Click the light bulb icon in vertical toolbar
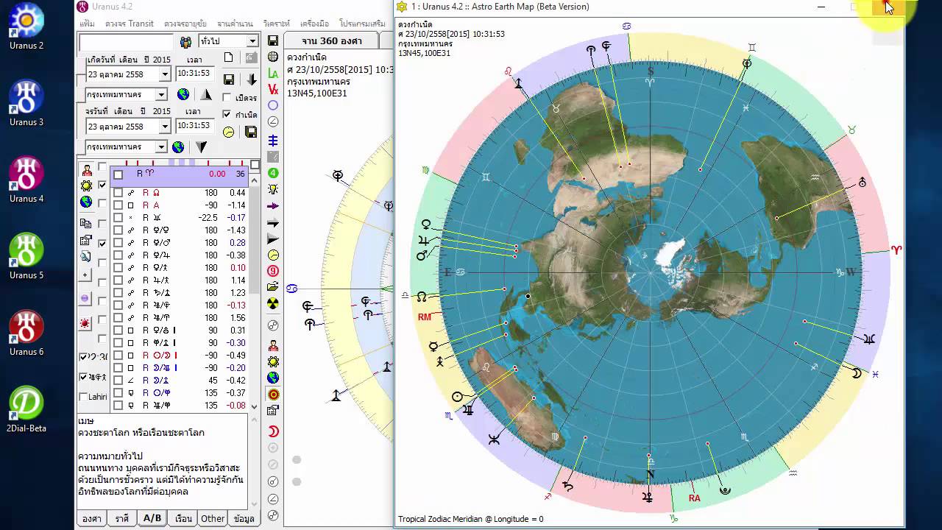 (x=273, y=189)
